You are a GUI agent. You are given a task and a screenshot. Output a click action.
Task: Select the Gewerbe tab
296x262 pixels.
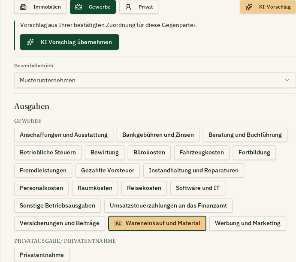[x=93, y=7]
